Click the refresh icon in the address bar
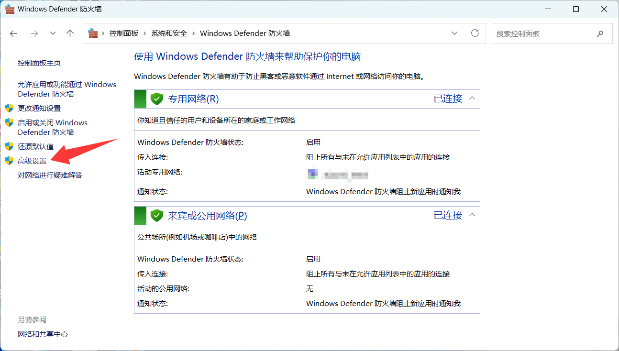The image size is (619, 351). (x=475, y=33)
